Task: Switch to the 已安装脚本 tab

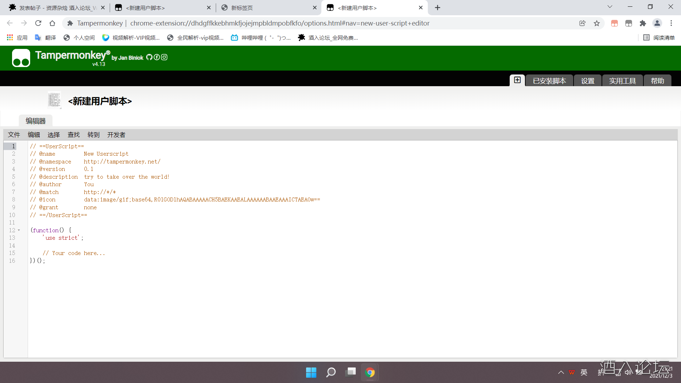Action: (549, 81)
